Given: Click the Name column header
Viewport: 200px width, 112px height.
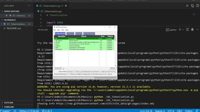Looking at the screenshot, I should [84, 36].
